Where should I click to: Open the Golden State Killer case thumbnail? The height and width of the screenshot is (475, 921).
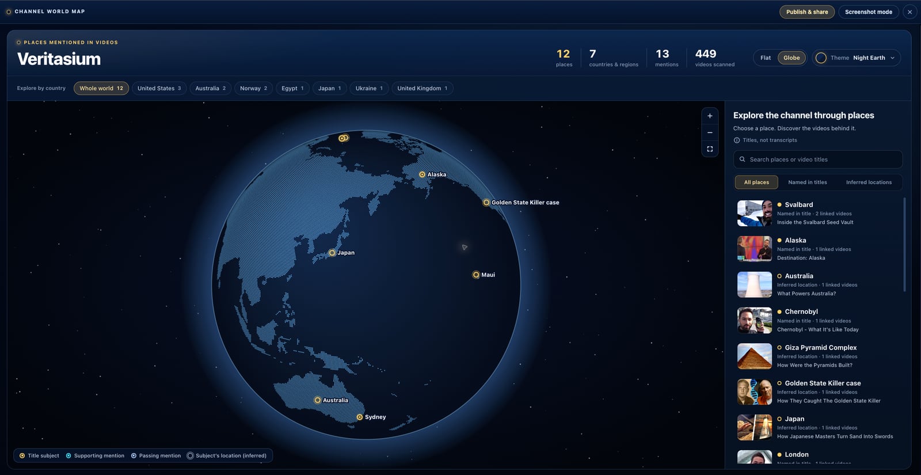(755, 392)
